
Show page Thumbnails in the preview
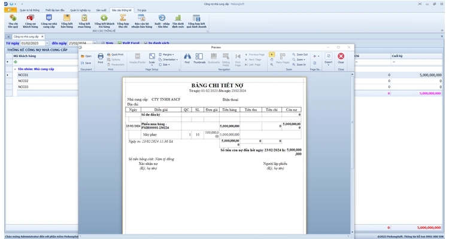[x=199, y=58]
